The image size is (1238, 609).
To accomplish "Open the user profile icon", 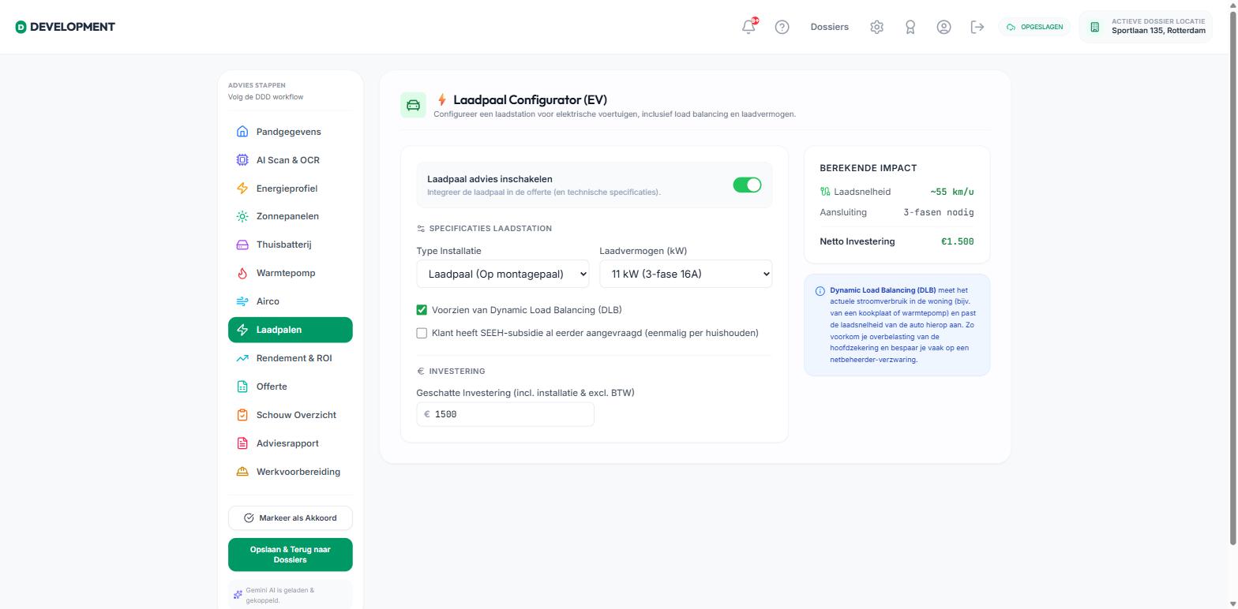I will [x=944, y=27].
